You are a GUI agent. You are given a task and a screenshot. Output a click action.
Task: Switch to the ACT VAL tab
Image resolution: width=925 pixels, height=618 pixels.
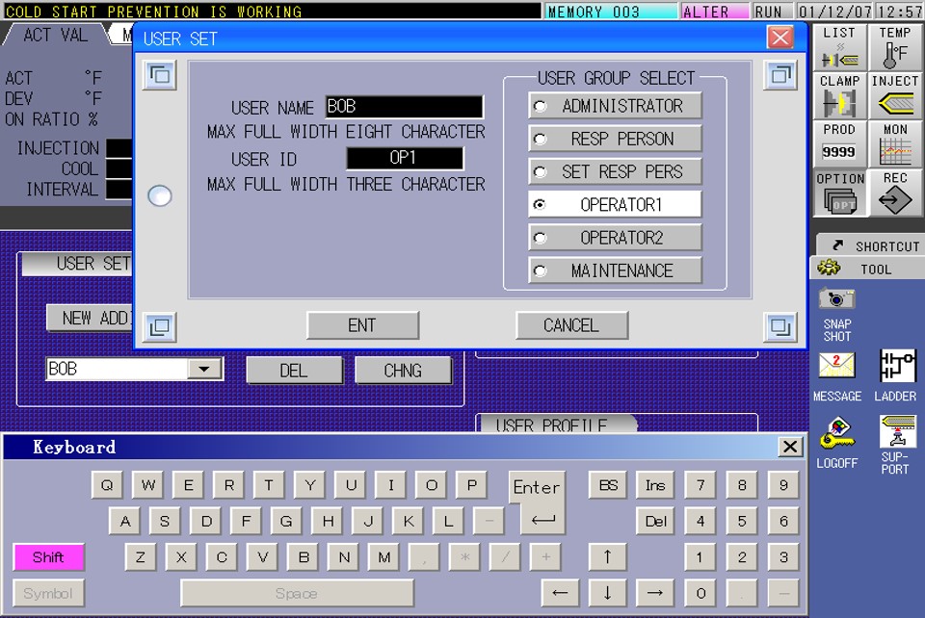coord(58,36)
